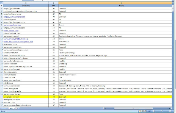Open the https://www.smore.com hyperlink
Viewport: 176px width, 113px height.
coord(14,17)
